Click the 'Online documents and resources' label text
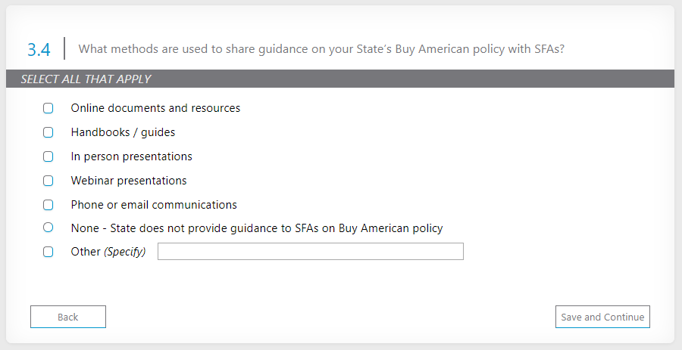 [155, 108]
